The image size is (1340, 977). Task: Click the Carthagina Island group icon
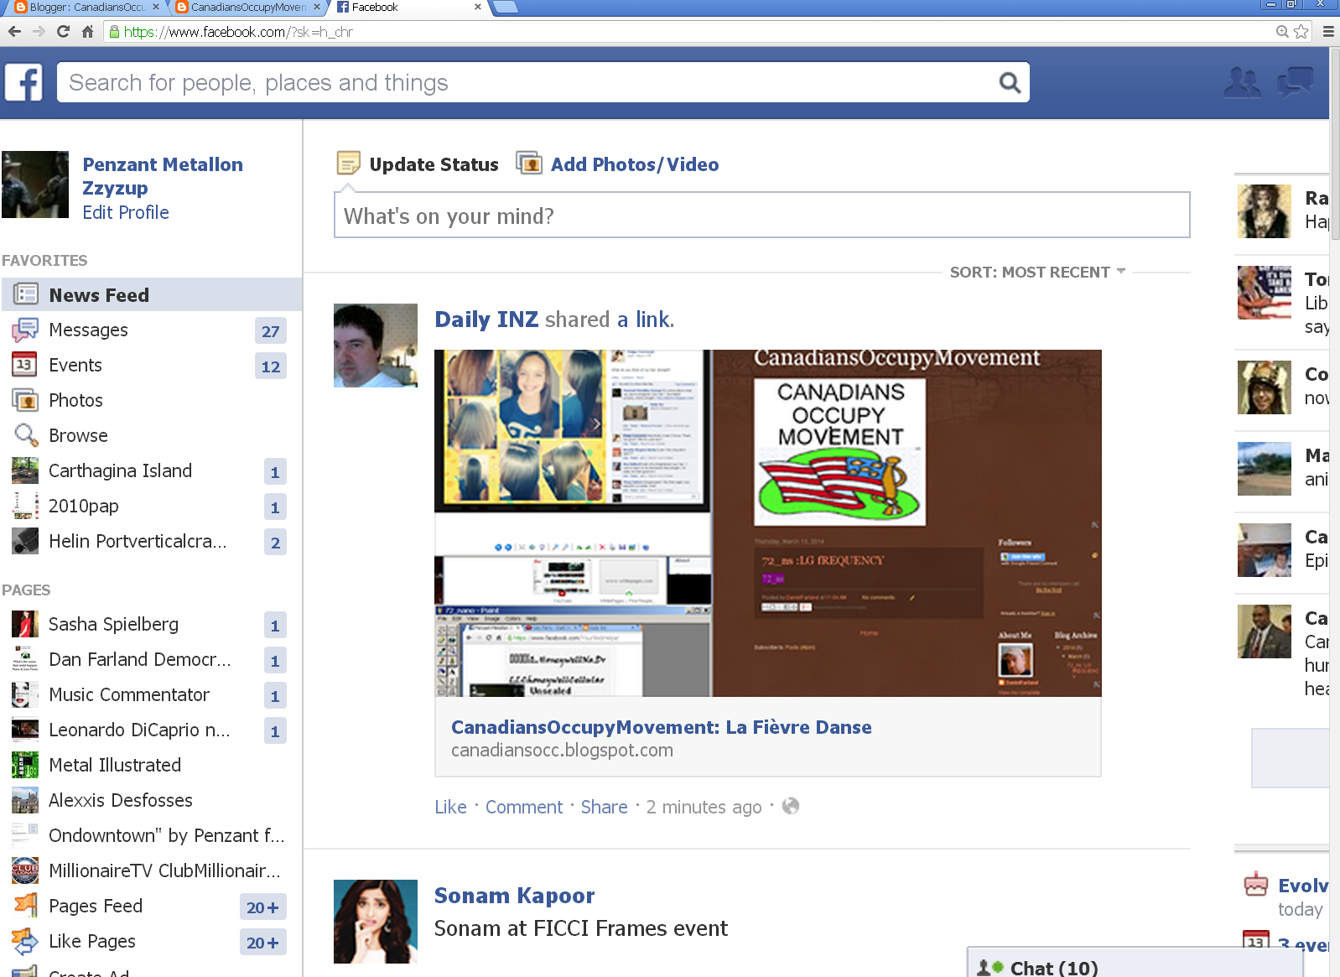tap(25, 470)
